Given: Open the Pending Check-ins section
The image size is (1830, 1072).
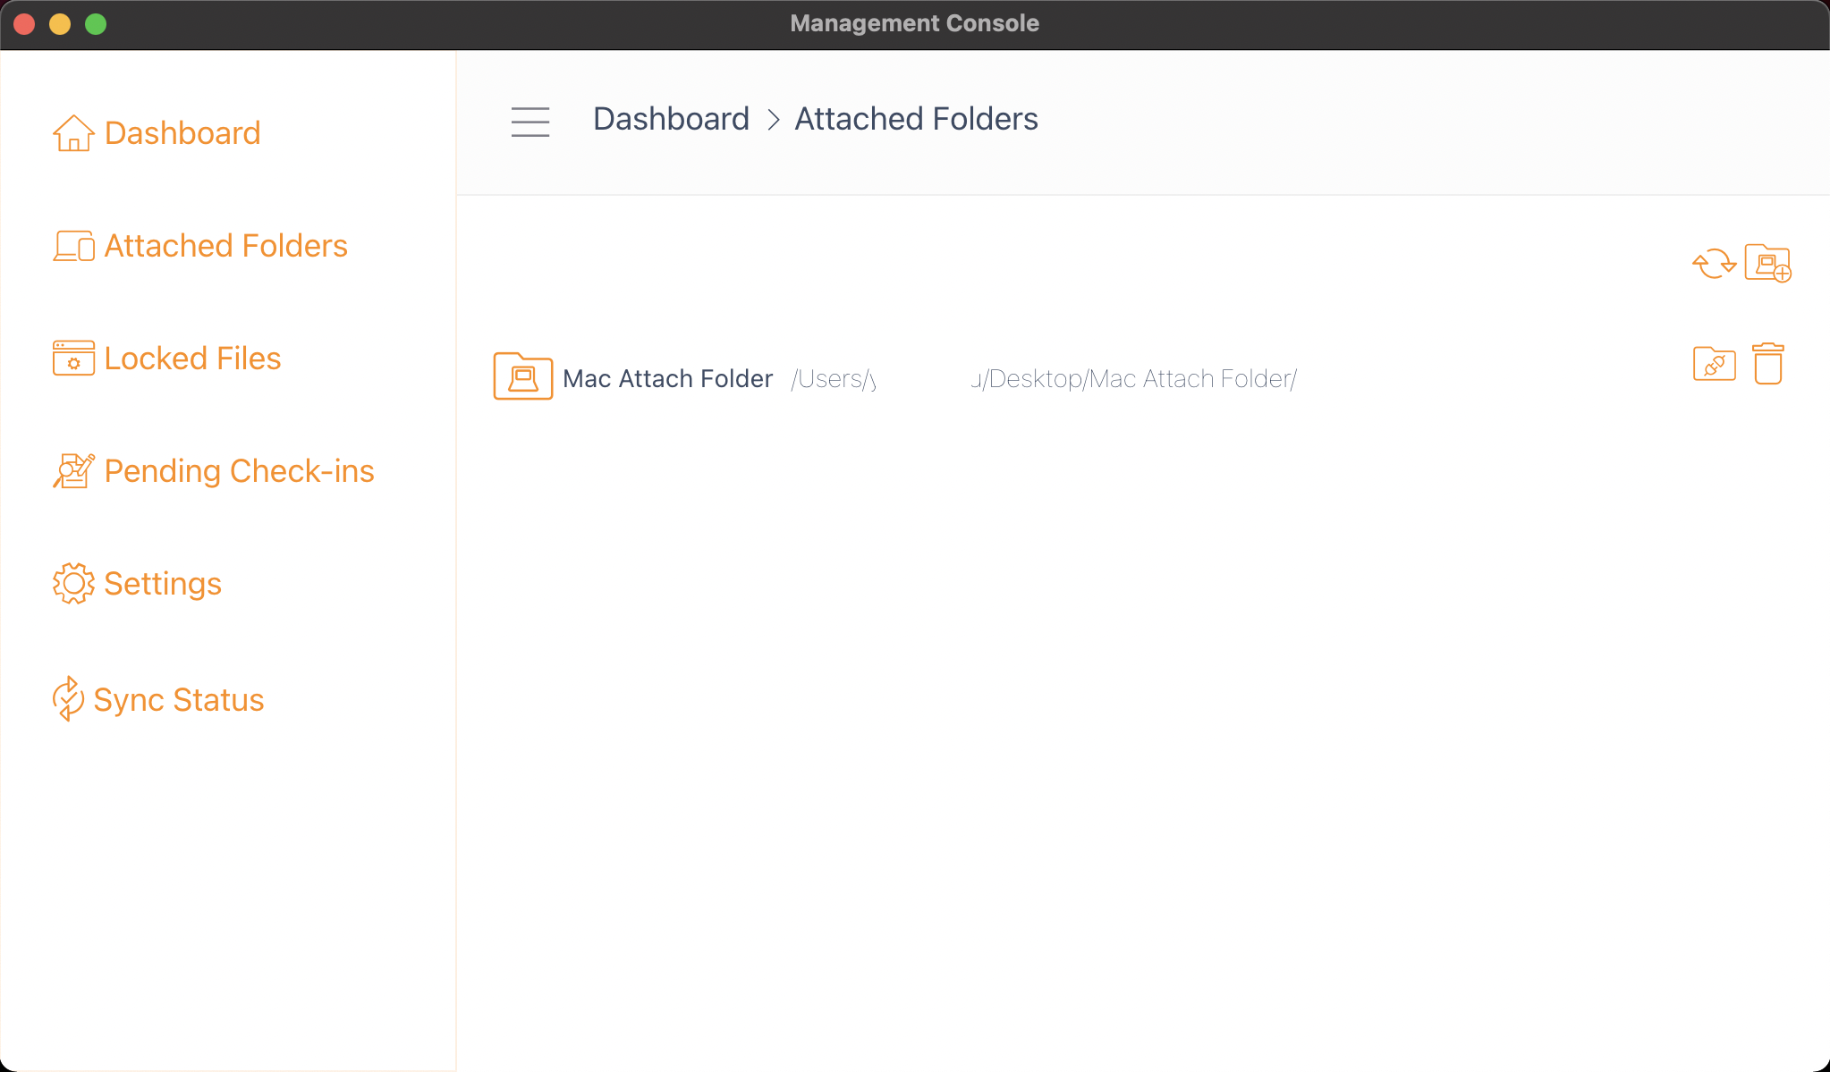Looking at the screenshot, I should 239,471.
